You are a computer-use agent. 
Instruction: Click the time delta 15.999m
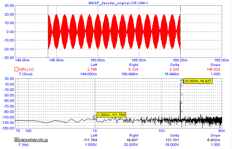click(x=172, y=74)
